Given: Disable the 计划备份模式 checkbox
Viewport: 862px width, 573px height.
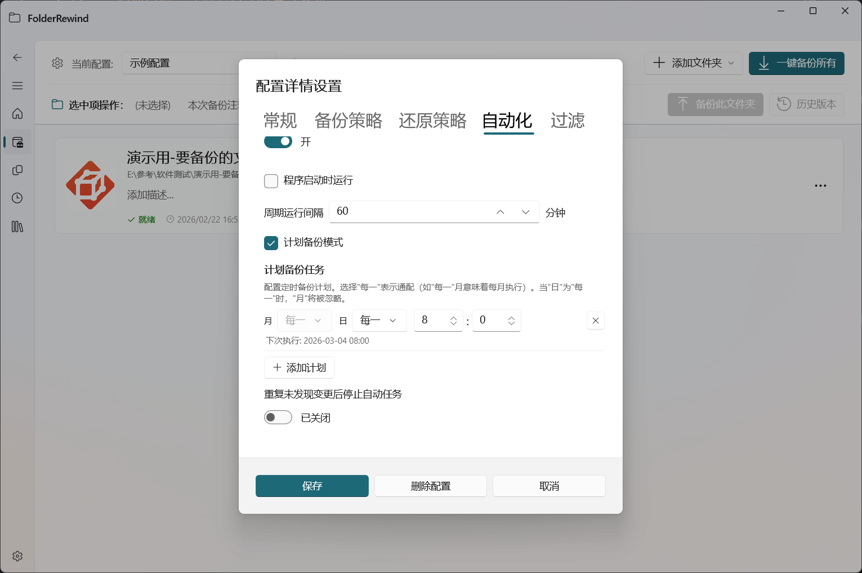Looking at the screenshot, I should tap(271, 243).
